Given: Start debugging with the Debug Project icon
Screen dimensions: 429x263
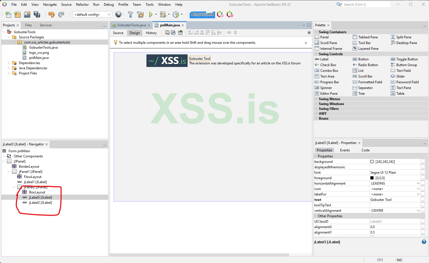Looking at the screenshot, I should tap(163, 15).
